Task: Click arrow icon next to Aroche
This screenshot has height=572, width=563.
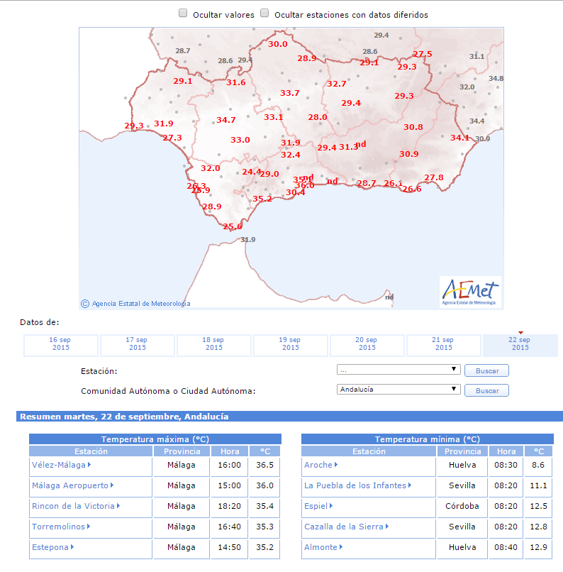Action: point(336,466)
